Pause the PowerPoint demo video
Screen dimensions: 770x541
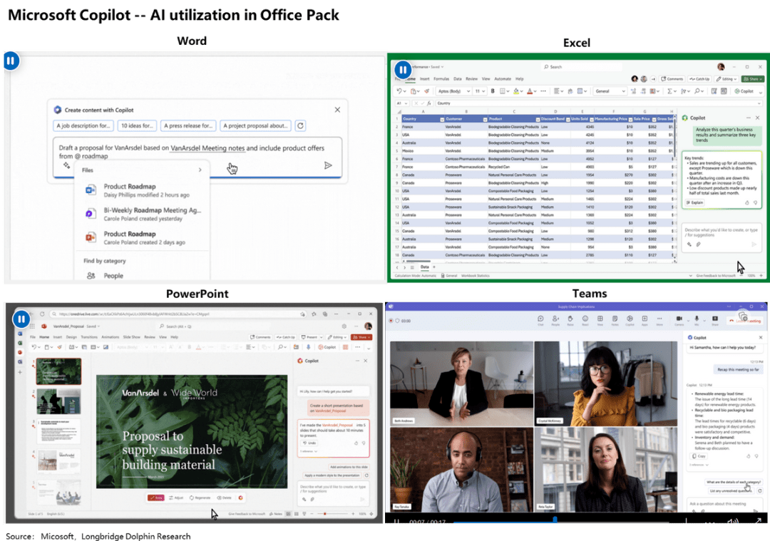[x=21, y=319]
